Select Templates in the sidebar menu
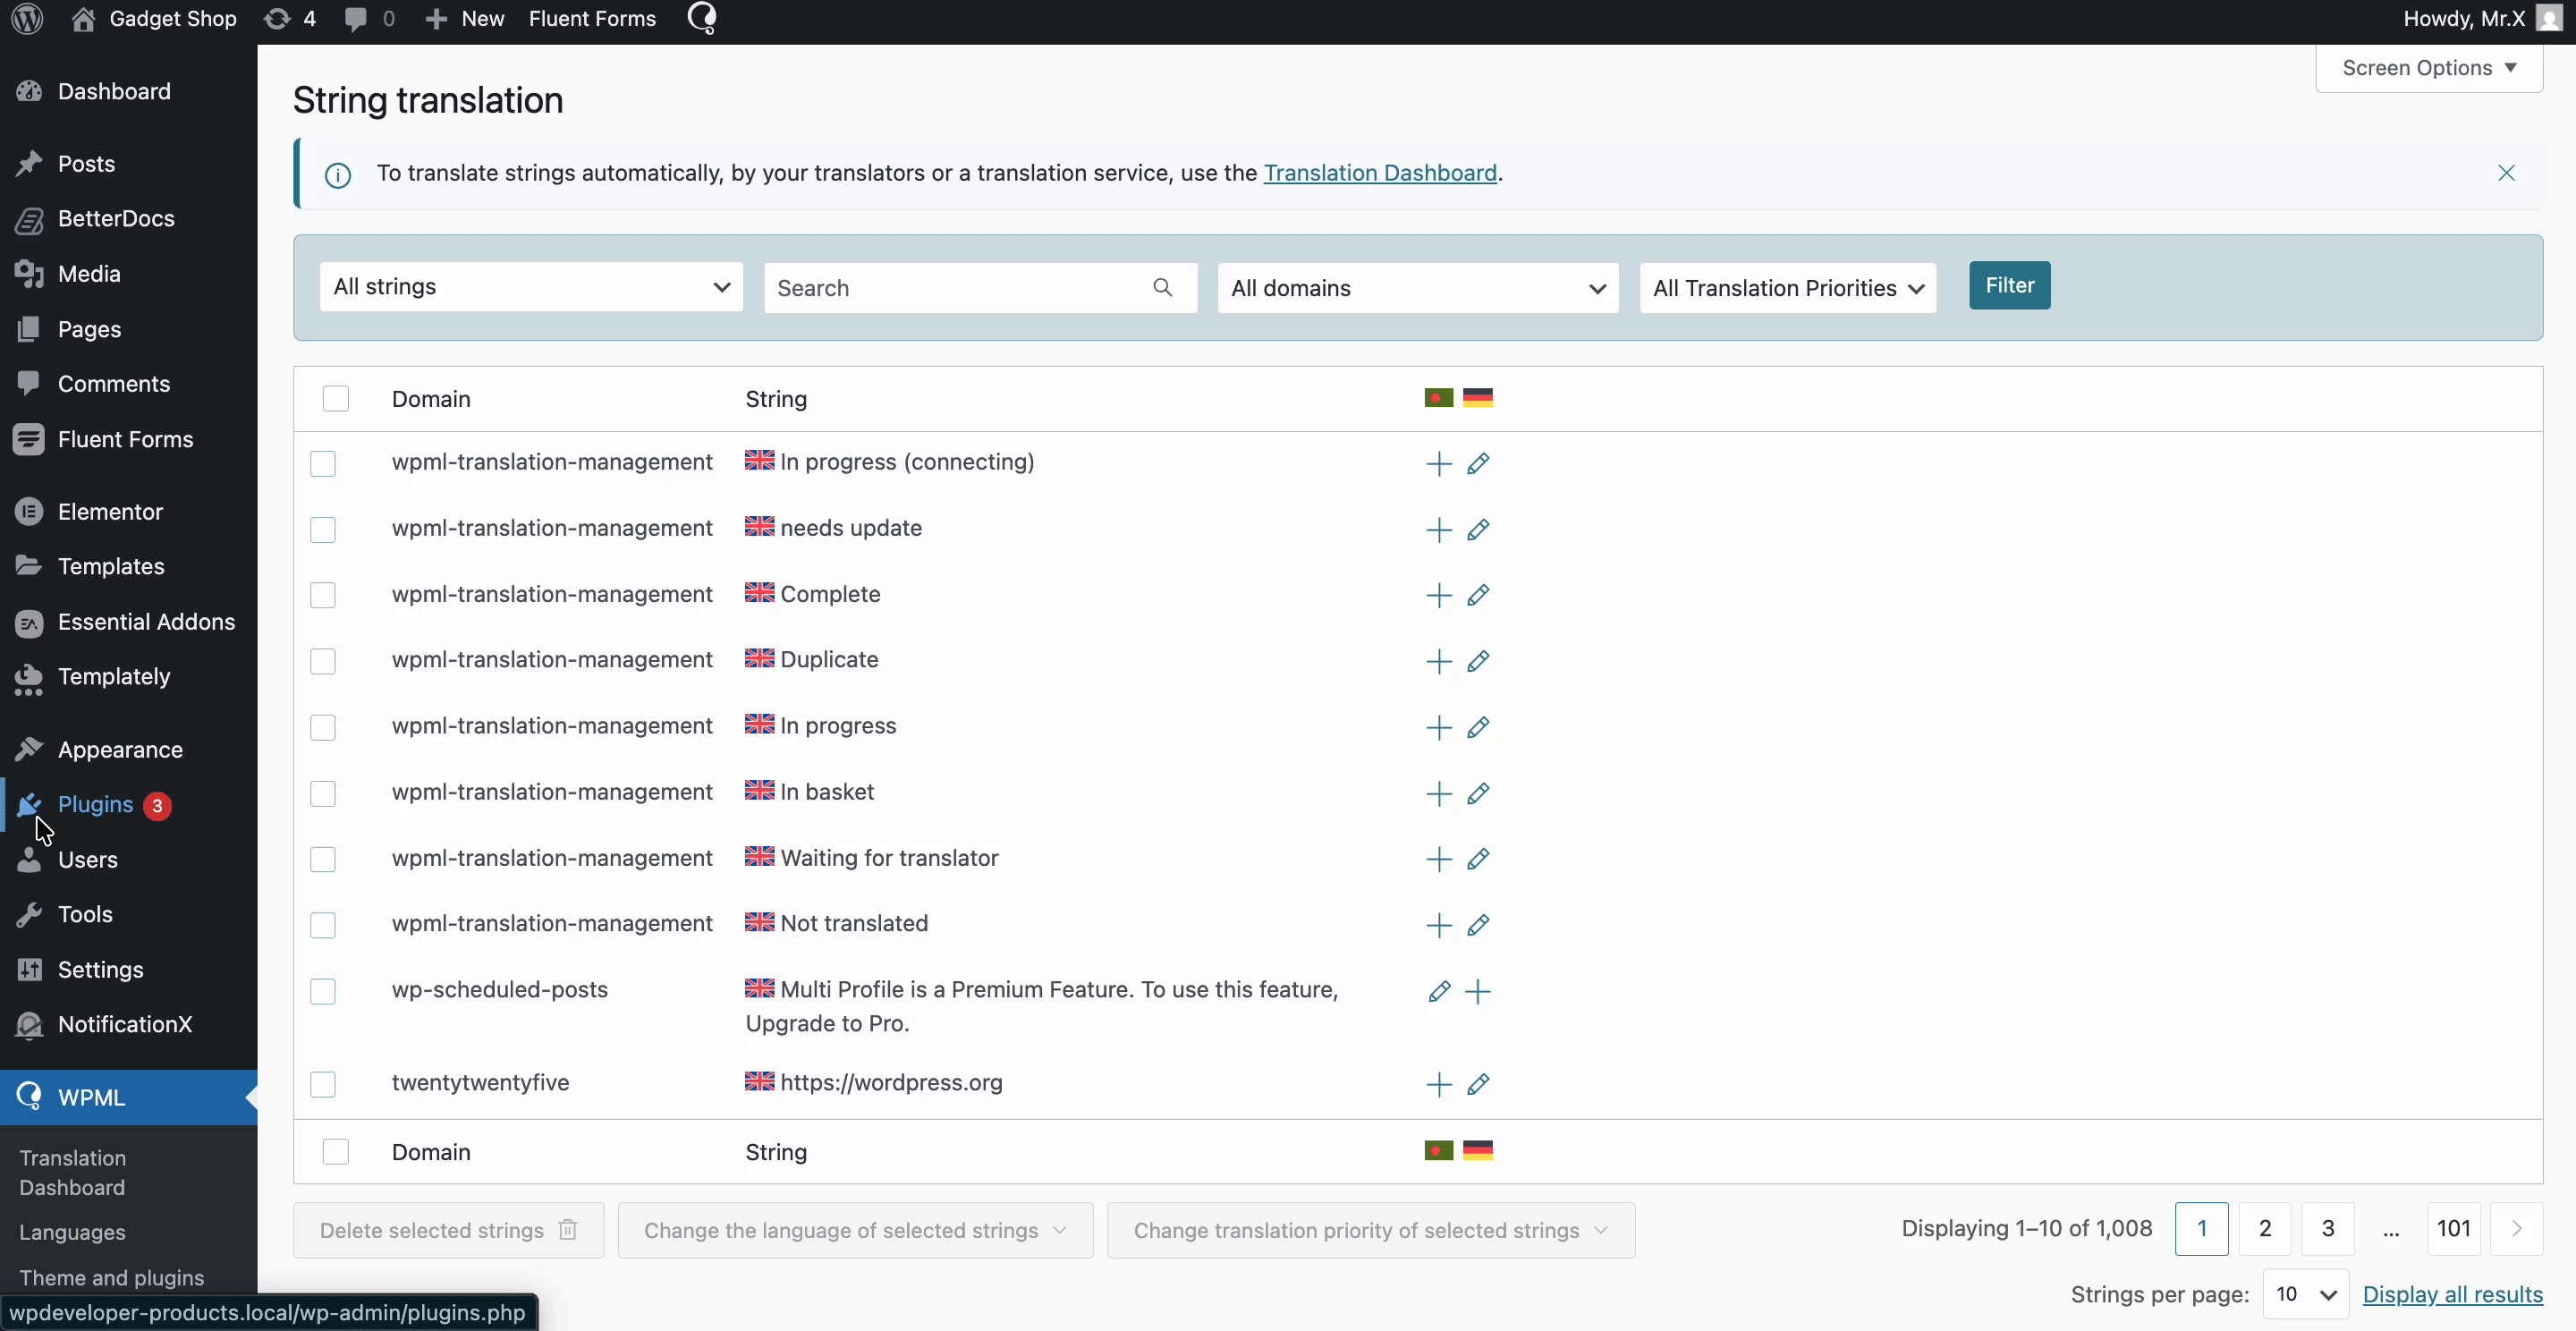The image size is (2576, 1331). click(110, 566)
